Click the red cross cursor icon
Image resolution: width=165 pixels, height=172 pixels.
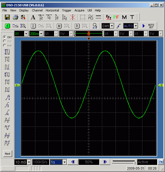(x=73, y=17)
